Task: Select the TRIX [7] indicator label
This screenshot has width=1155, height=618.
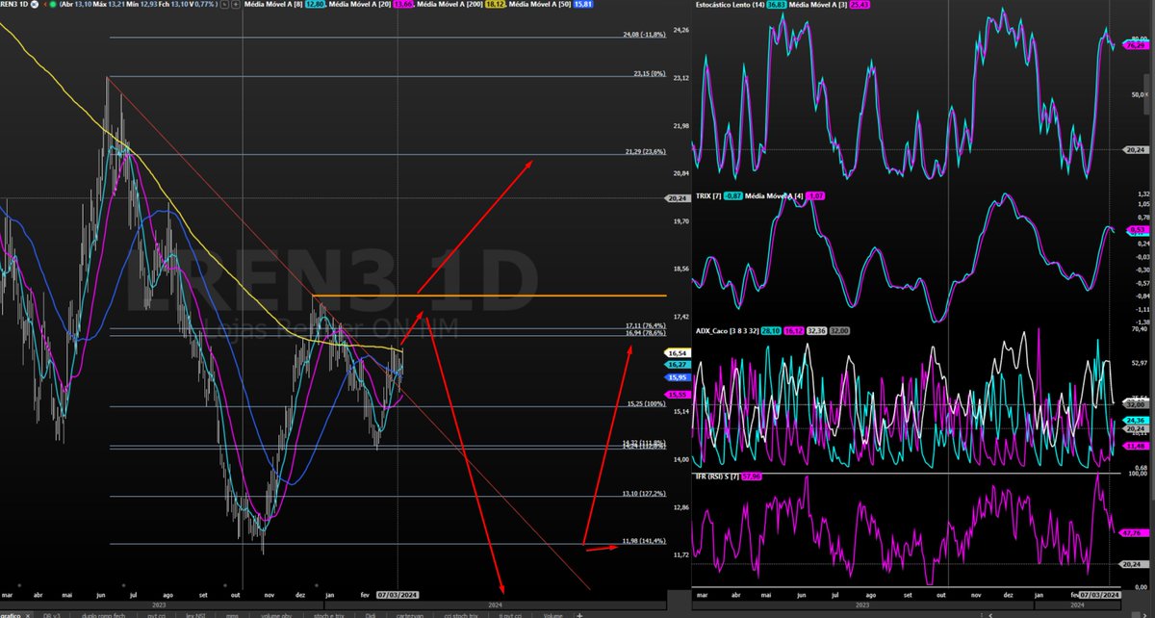Action: tap(708, 195)
